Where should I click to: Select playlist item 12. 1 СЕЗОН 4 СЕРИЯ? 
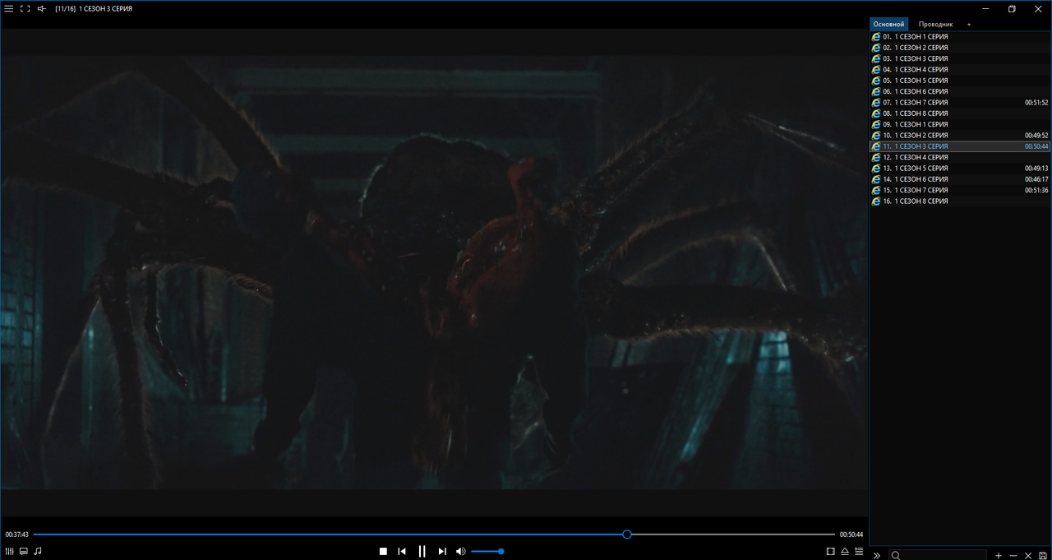tap(960, 157)
